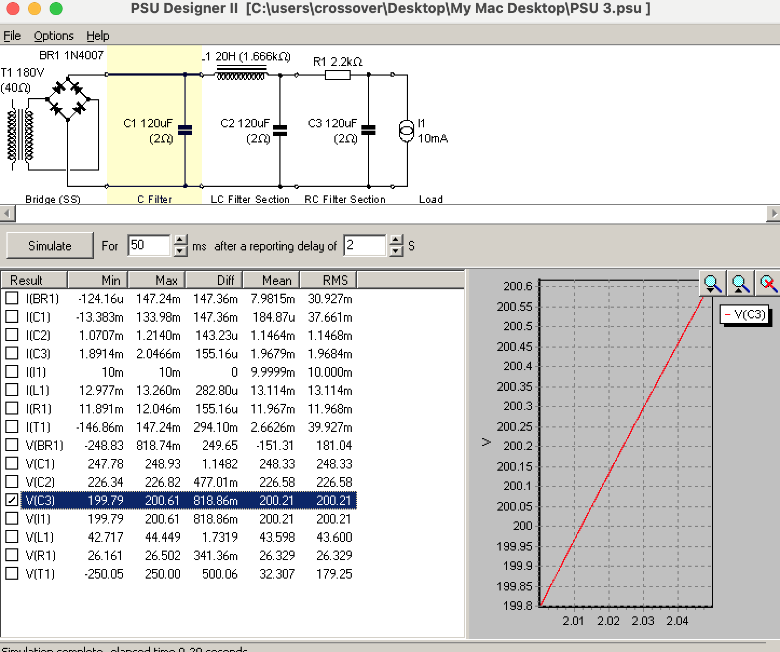This screenshot has height=652, width=780.
Task: Click the RMS column header
Action: pyautogui.click(x=329, y=280)
